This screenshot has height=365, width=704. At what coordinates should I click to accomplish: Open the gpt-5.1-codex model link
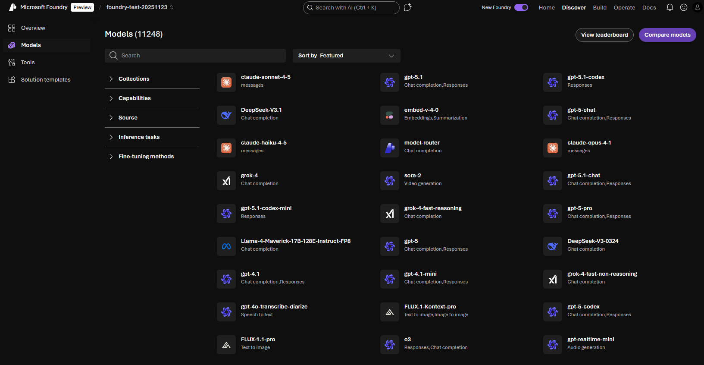586,77
